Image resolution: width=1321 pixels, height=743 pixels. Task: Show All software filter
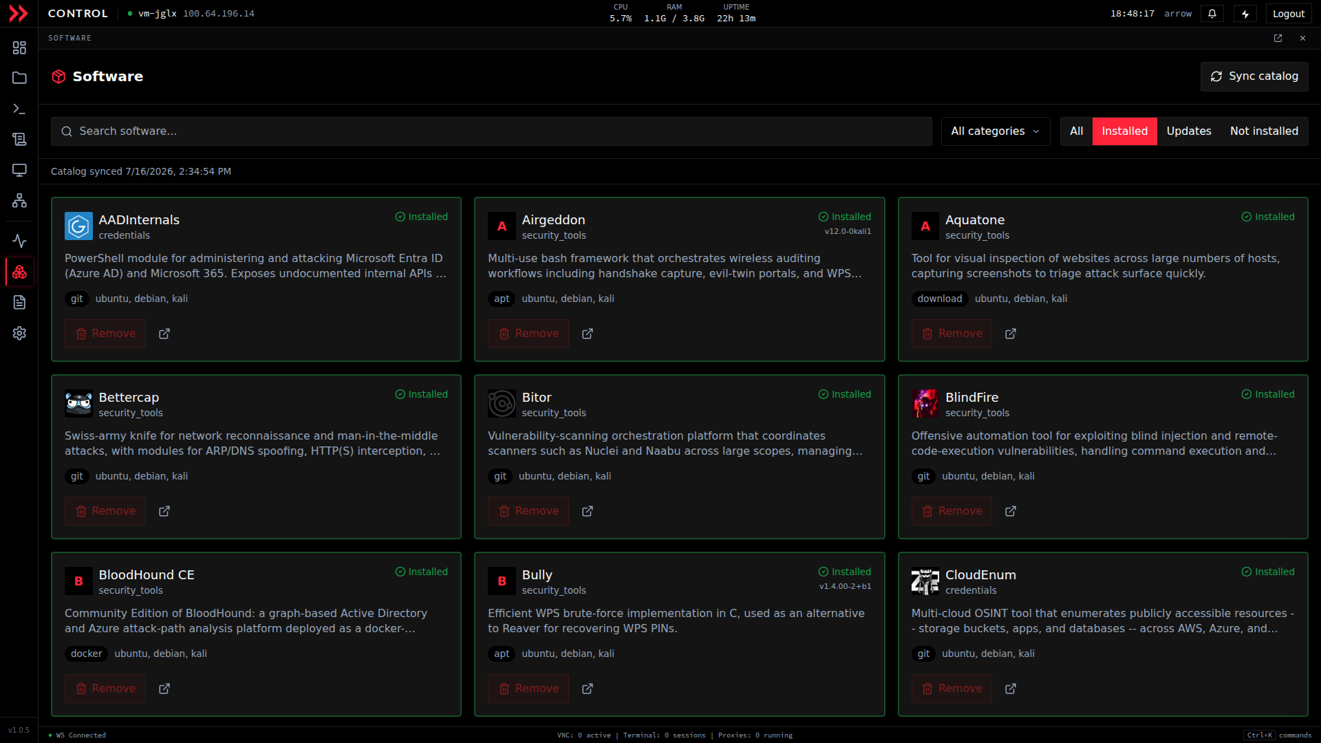coord(1077,131)
